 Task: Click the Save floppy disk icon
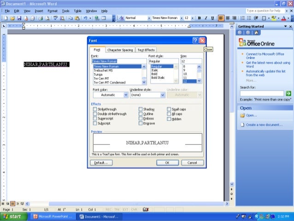(x=19, y=18)
